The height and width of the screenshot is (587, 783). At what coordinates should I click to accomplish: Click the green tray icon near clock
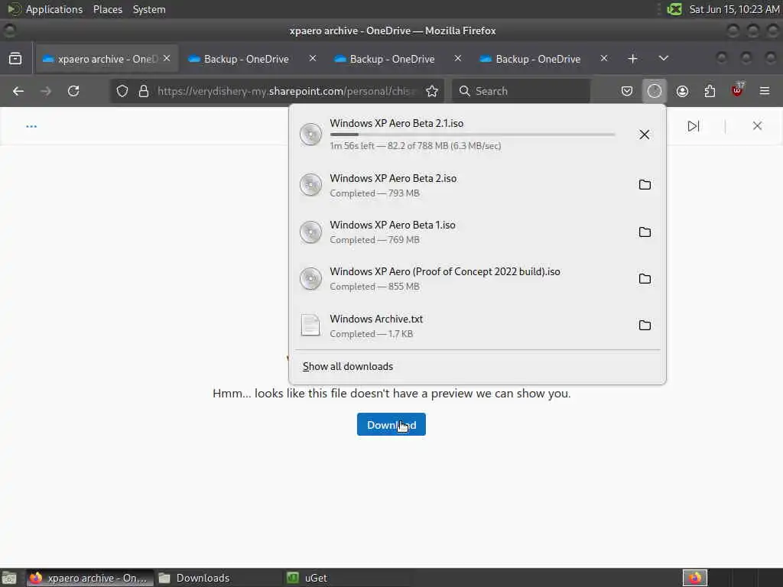click(x=674, y=9)
